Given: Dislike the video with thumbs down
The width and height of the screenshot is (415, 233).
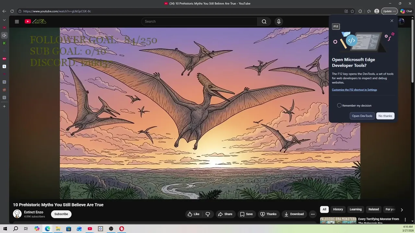Looking at the screenshot, I should click(208, 214).
